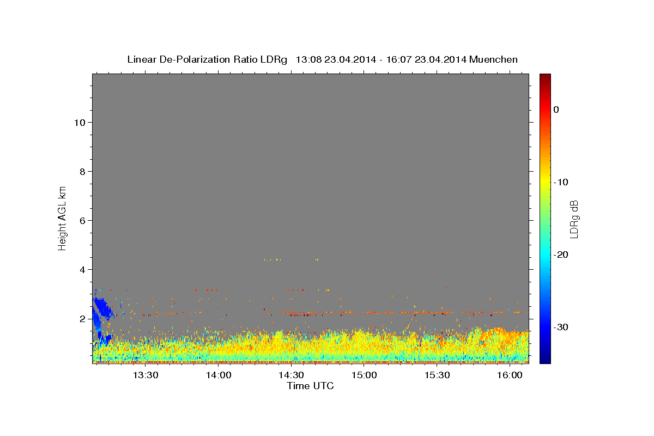Screen dimensions: 654x436
Task: Click the 15:00 time tick label
Action: click(x=364, y=375)
